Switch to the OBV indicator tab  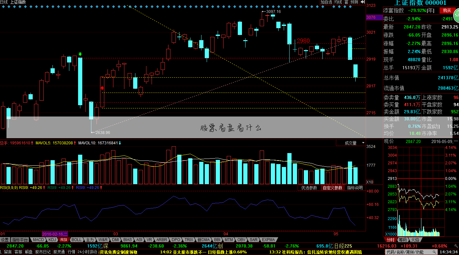(241, 240)
